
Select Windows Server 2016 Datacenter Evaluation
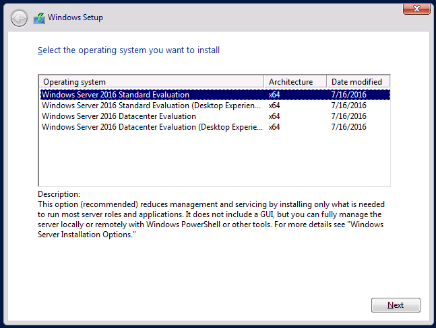point(119,116)
